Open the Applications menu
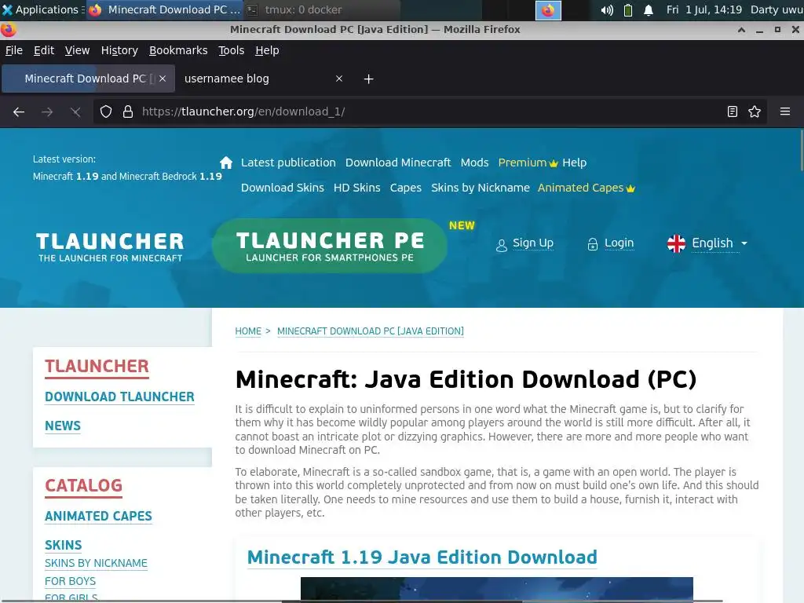Viewport: 804px width, 603px height. (41, 9)
